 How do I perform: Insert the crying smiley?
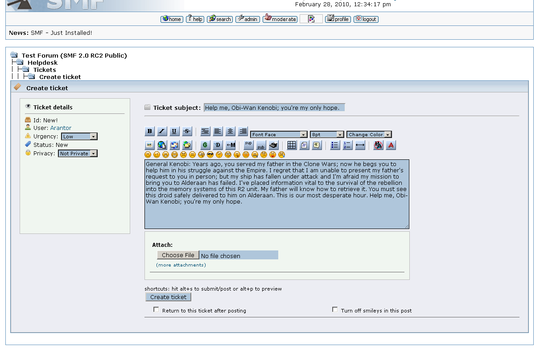pyautogui.click(x=282, y=154)
